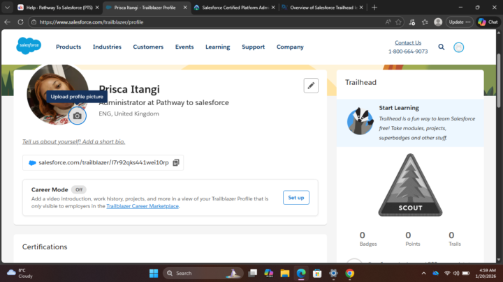Click the camera upload photo icon
Screen dimensions: 503x282
(78, 116)
